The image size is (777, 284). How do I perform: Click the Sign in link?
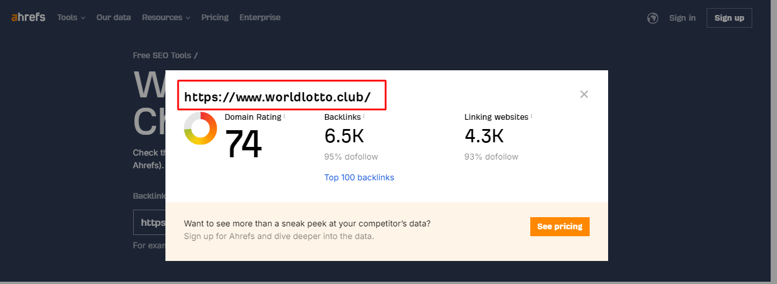point(682,18)
